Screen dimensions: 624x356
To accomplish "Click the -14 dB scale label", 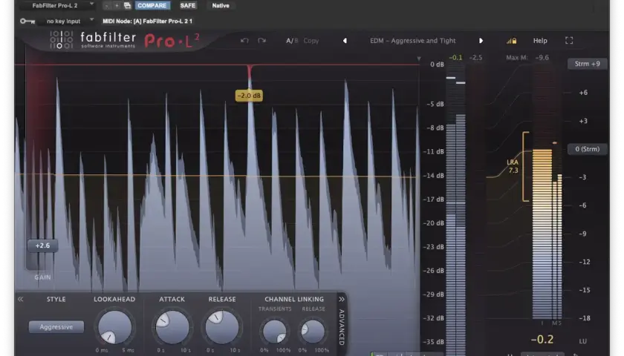I will tap(433, 176).
